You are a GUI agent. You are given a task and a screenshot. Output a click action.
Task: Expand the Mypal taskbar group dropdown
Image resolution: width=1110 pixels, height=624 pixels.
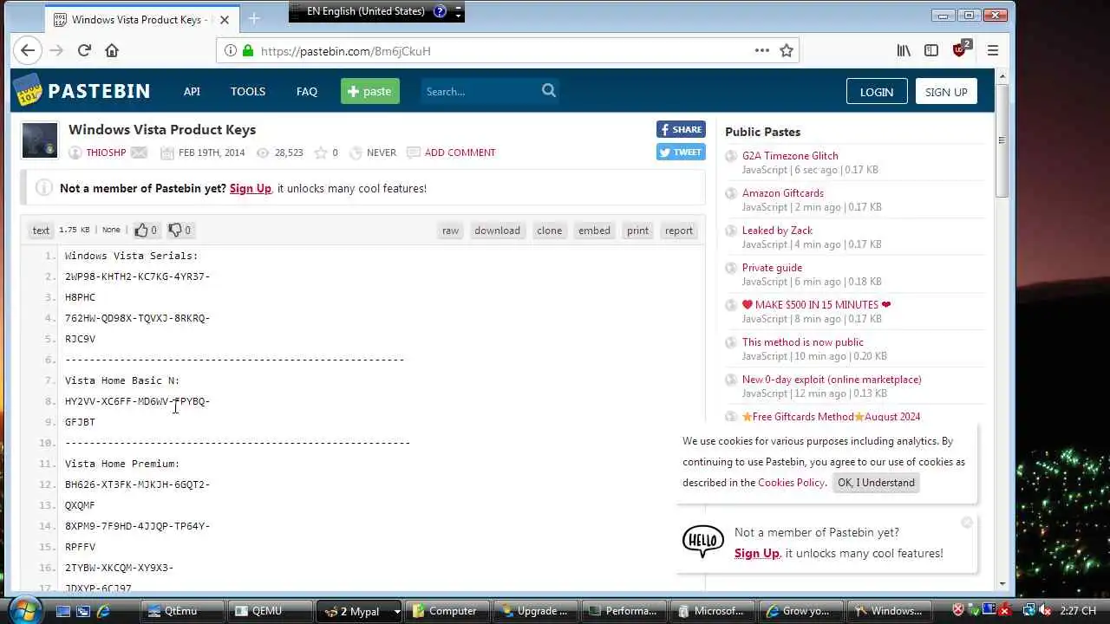coord(396,611)
